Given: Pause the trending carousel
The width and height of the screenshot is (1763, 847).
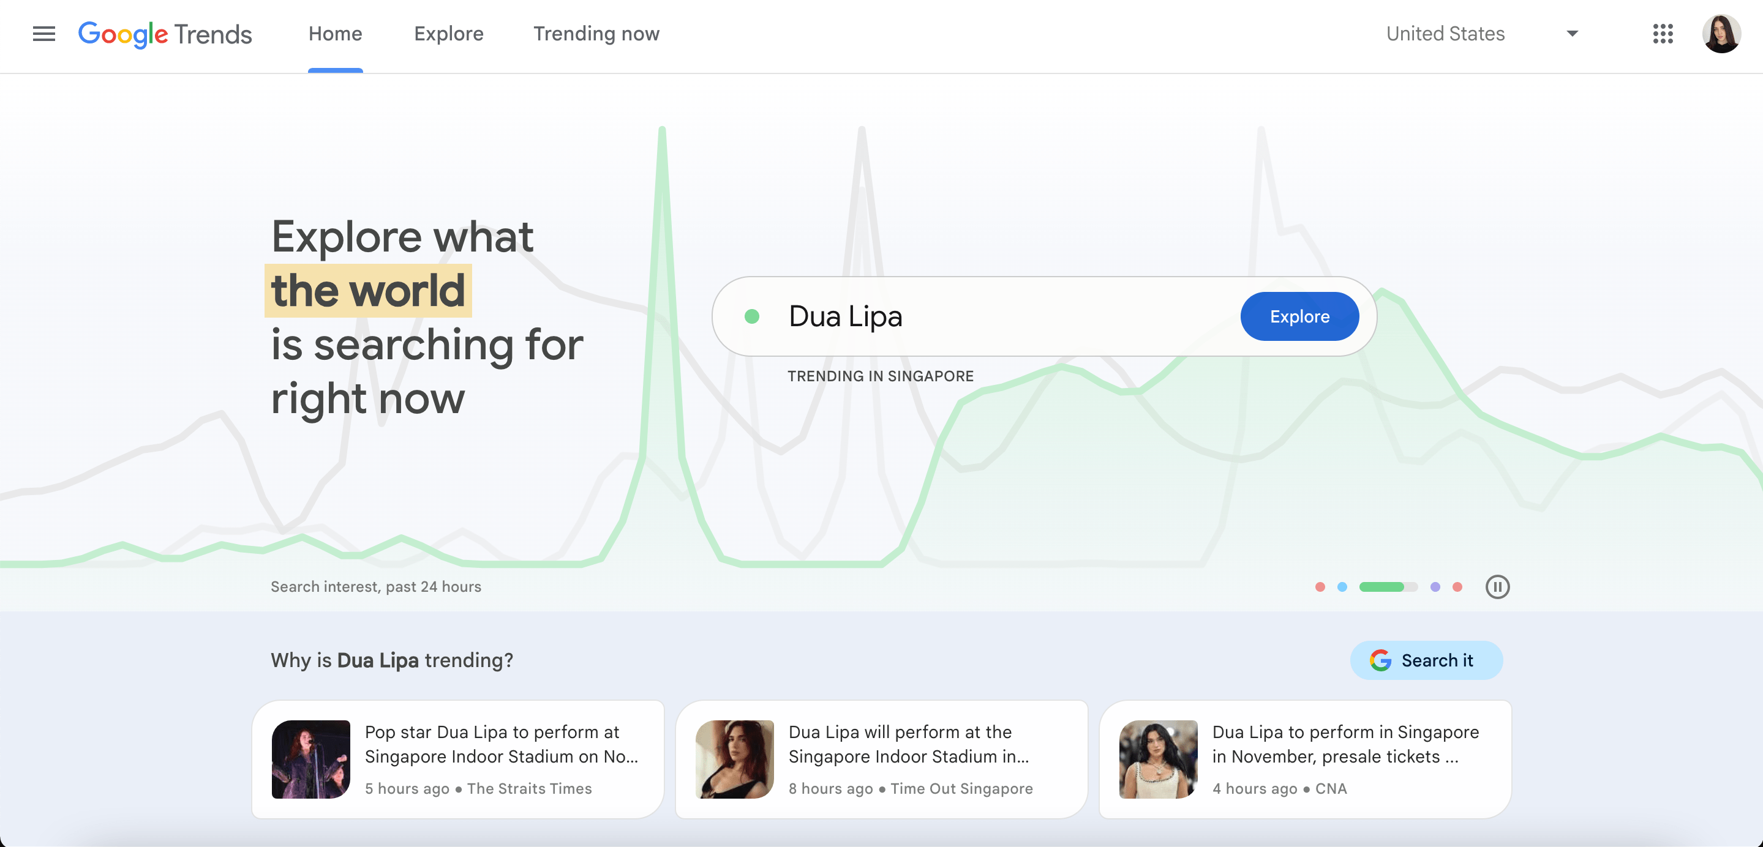Looking at the screenshot, I should pyautogui.click(x=1497, y=587).
